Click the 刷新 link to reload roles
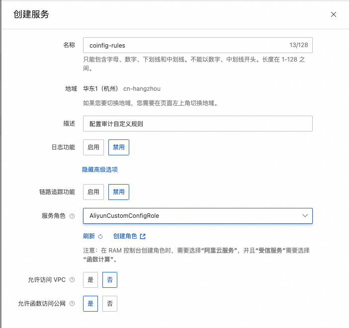This screenshot has width=349, height=328. click(89, 236)
